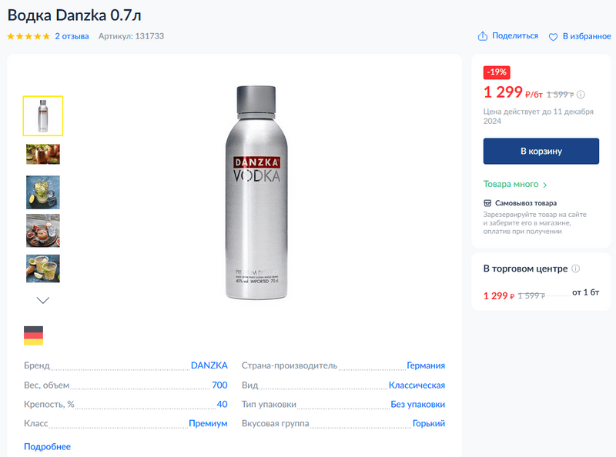Viewport: 616px width, 457px height.
Task: Click the pickup box icon near Самовывоз товара
Action: point(487,203)
